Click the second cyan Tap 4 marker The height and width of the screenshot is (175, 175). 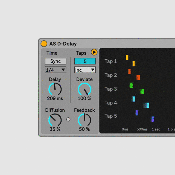click(146, 105)
